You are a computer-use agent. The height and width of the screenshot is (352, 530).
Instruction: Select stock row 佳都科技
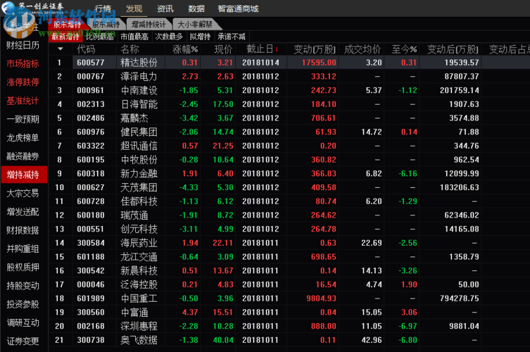(289, 201)
